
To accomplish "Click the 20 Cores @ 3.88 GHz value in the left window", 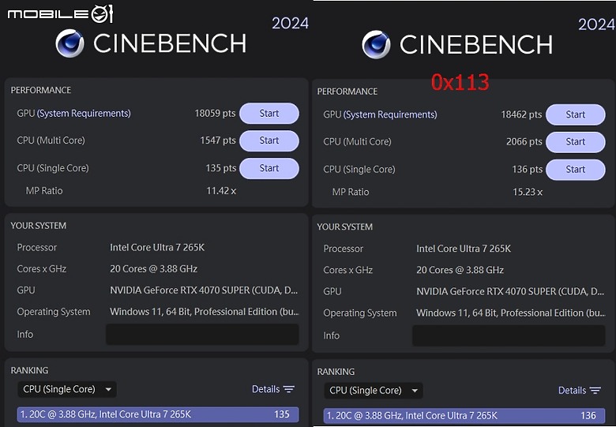I will point(154,269).
